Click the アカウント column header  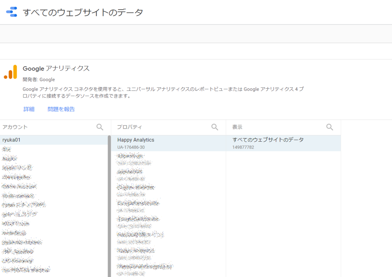coord(15,127)
